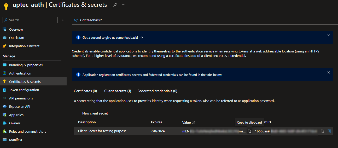Navigate to Expose an API
338x148 pixels.
pos(20,107)
